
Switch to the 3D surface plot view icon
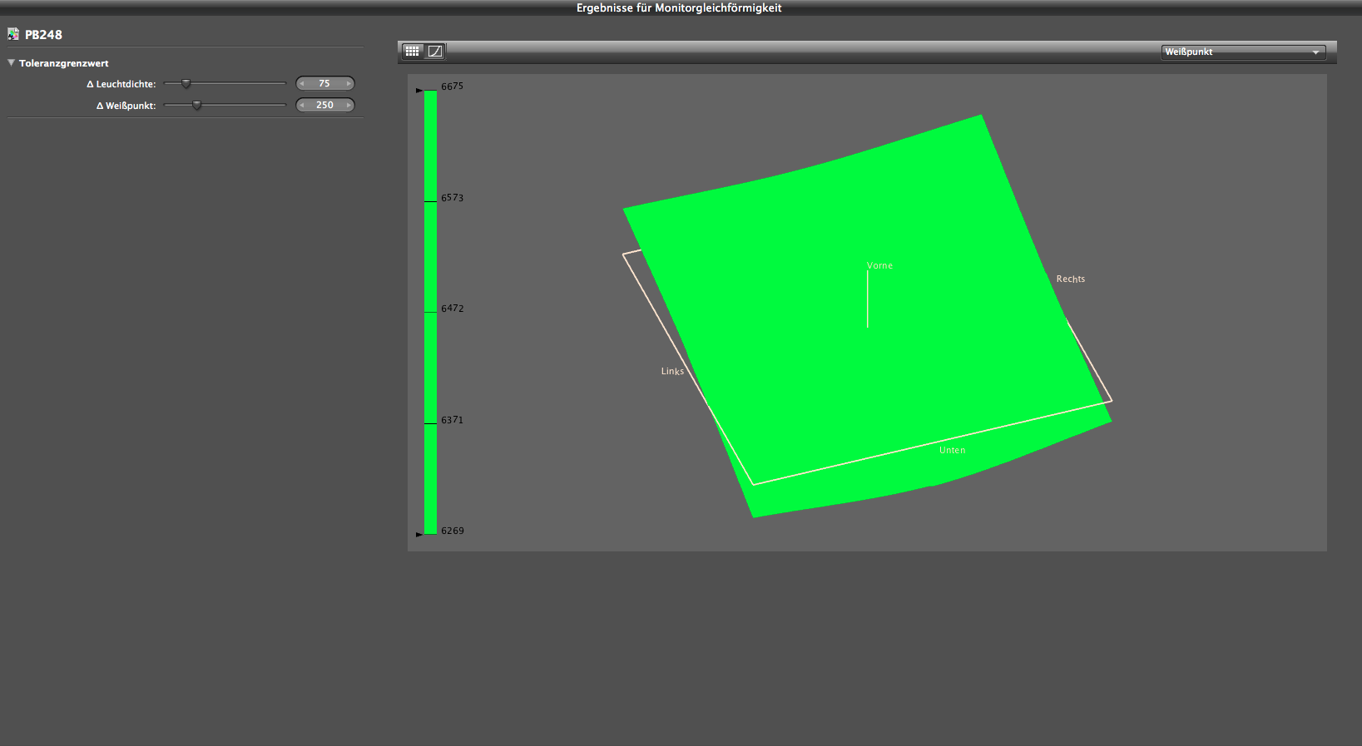tap(435, 52)
